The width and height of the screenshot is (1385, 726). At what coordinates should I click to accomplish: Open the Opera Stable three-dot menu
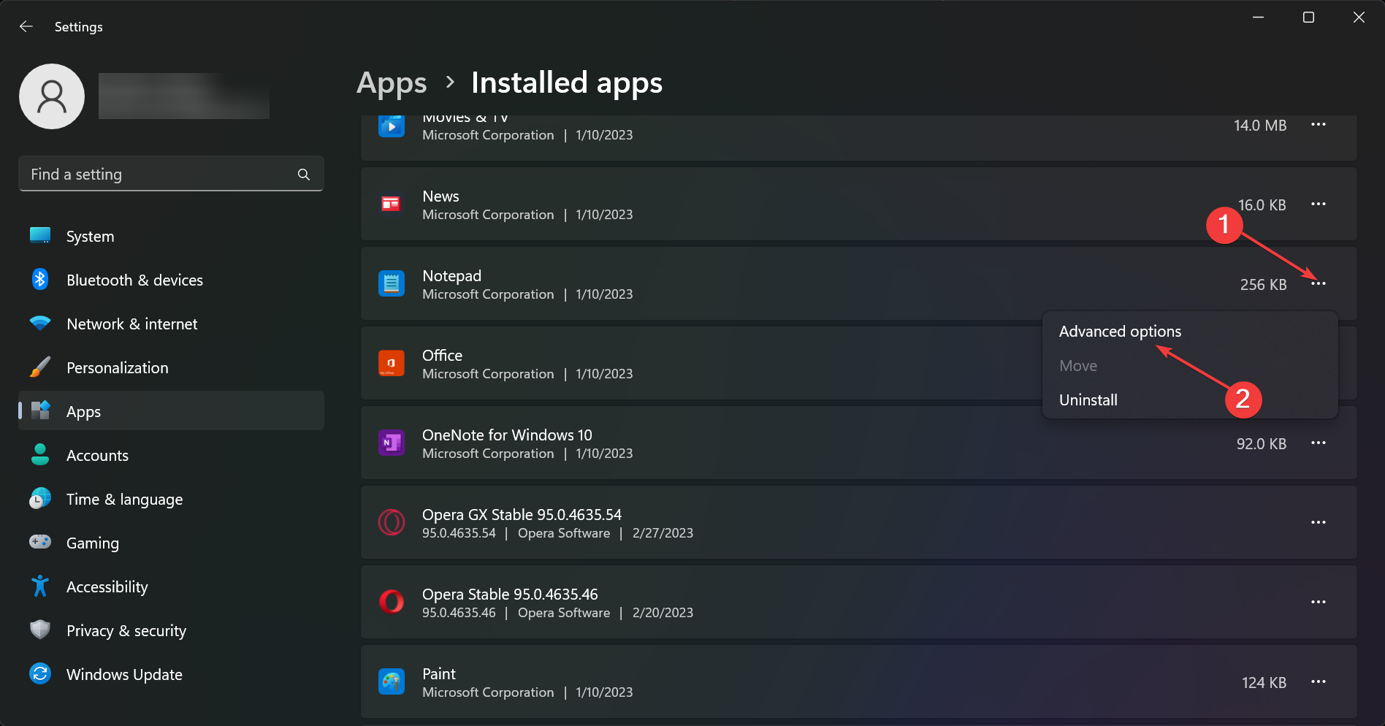[x=1319, y=602]
